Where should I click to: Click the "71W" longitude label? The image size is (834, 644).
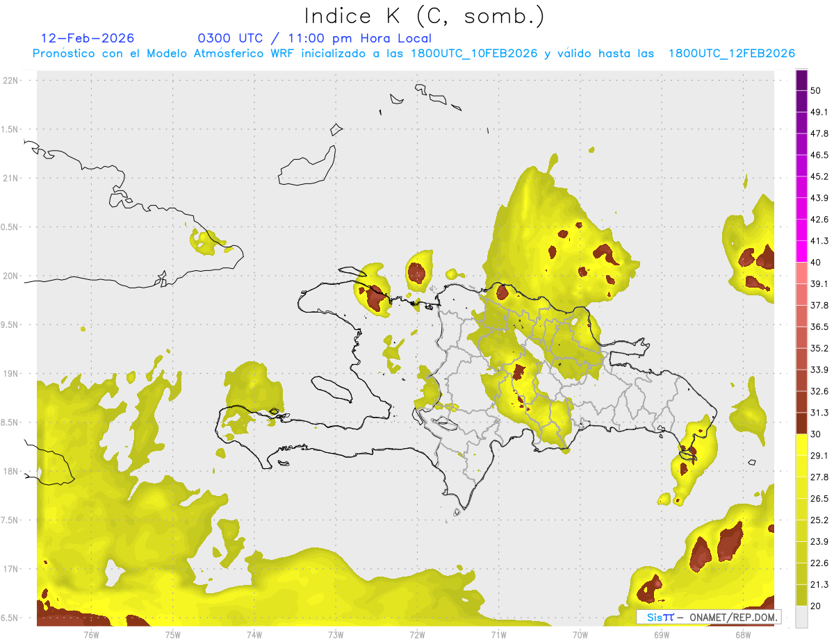498,634
